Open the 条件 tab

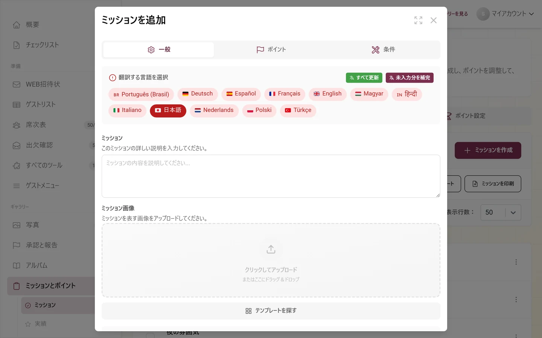tap(383, 50)
